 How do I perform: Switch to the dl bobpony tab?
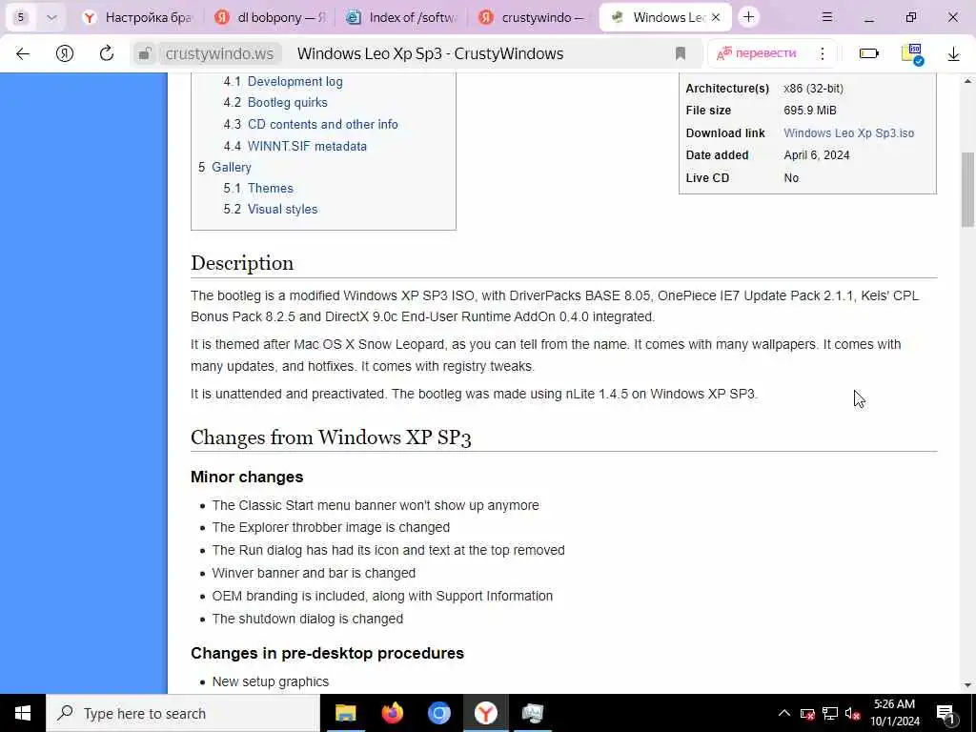pos(272,17)
